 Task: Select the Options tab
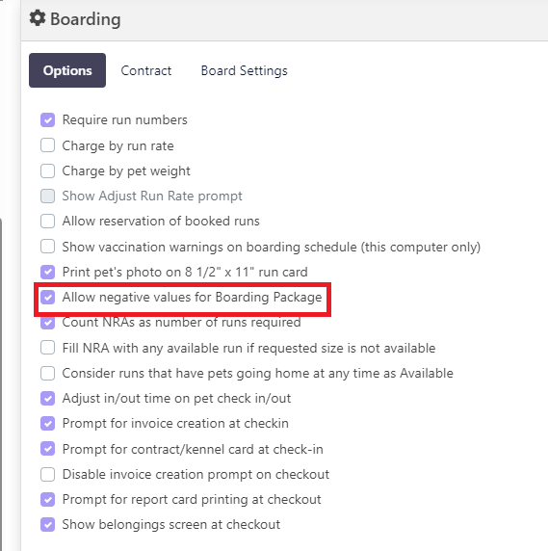click(x=67, y=70)
